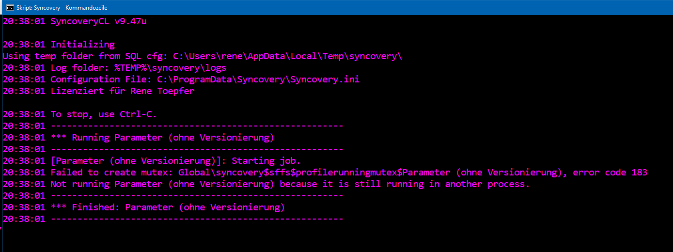Screen dimensions: 673x252
Task: Click the "Lizenziert für Rene Toepfer" line
Action: click(x=122, y=91)
